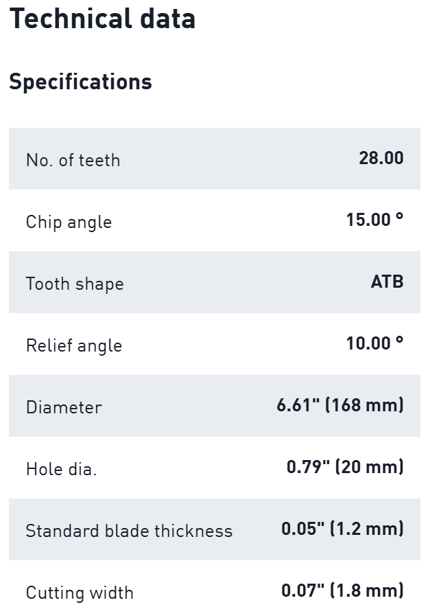Click the 0.07" (1.8 mm) cutting width value
Image resolution: width=428 pixels, height=607 pixels.
tap(342, 591)
